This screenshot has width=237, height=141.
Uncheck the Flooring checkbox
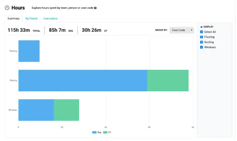tap(202, 37)
